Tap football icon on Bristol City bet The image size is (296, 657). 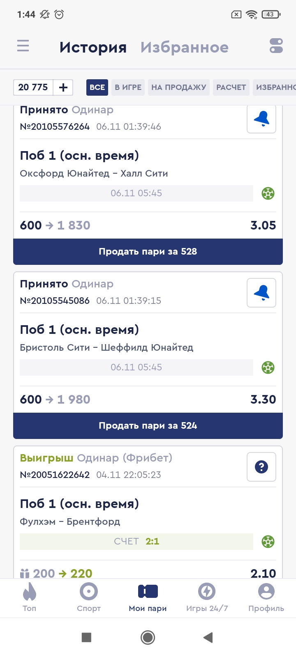(x=268, y=368)
